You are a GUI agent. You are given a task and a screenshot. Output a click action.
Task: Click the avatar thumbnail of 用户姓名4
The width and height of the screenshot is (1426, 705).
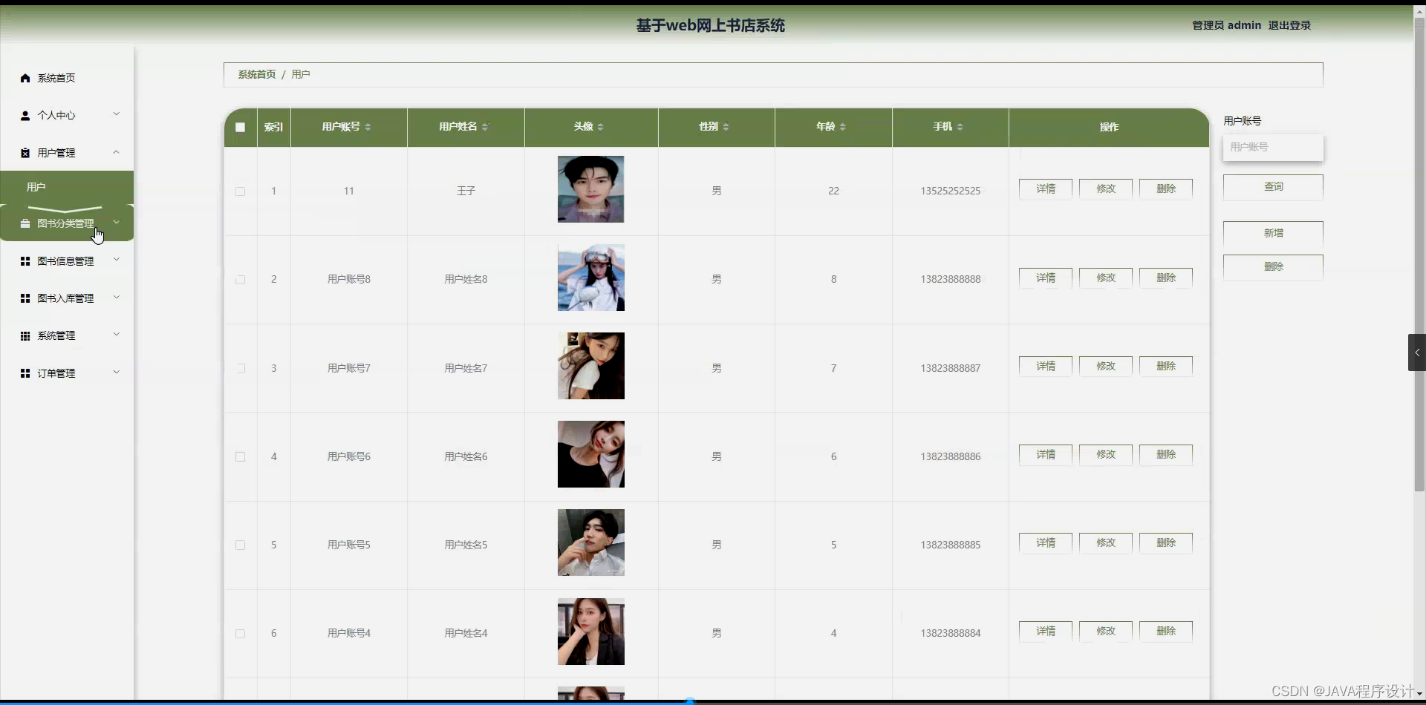pos(591,632)
